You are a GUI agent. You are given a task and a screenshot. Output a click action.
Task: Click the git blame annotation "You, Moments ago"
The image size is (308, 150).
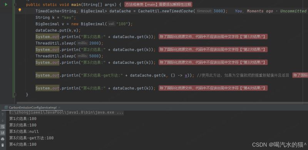(254, 11)
